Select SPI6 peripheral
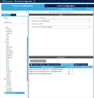 tap(7, 69)
